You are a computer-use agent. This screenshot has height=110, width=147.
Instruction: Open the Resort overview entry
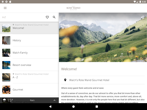click(29, 65)
